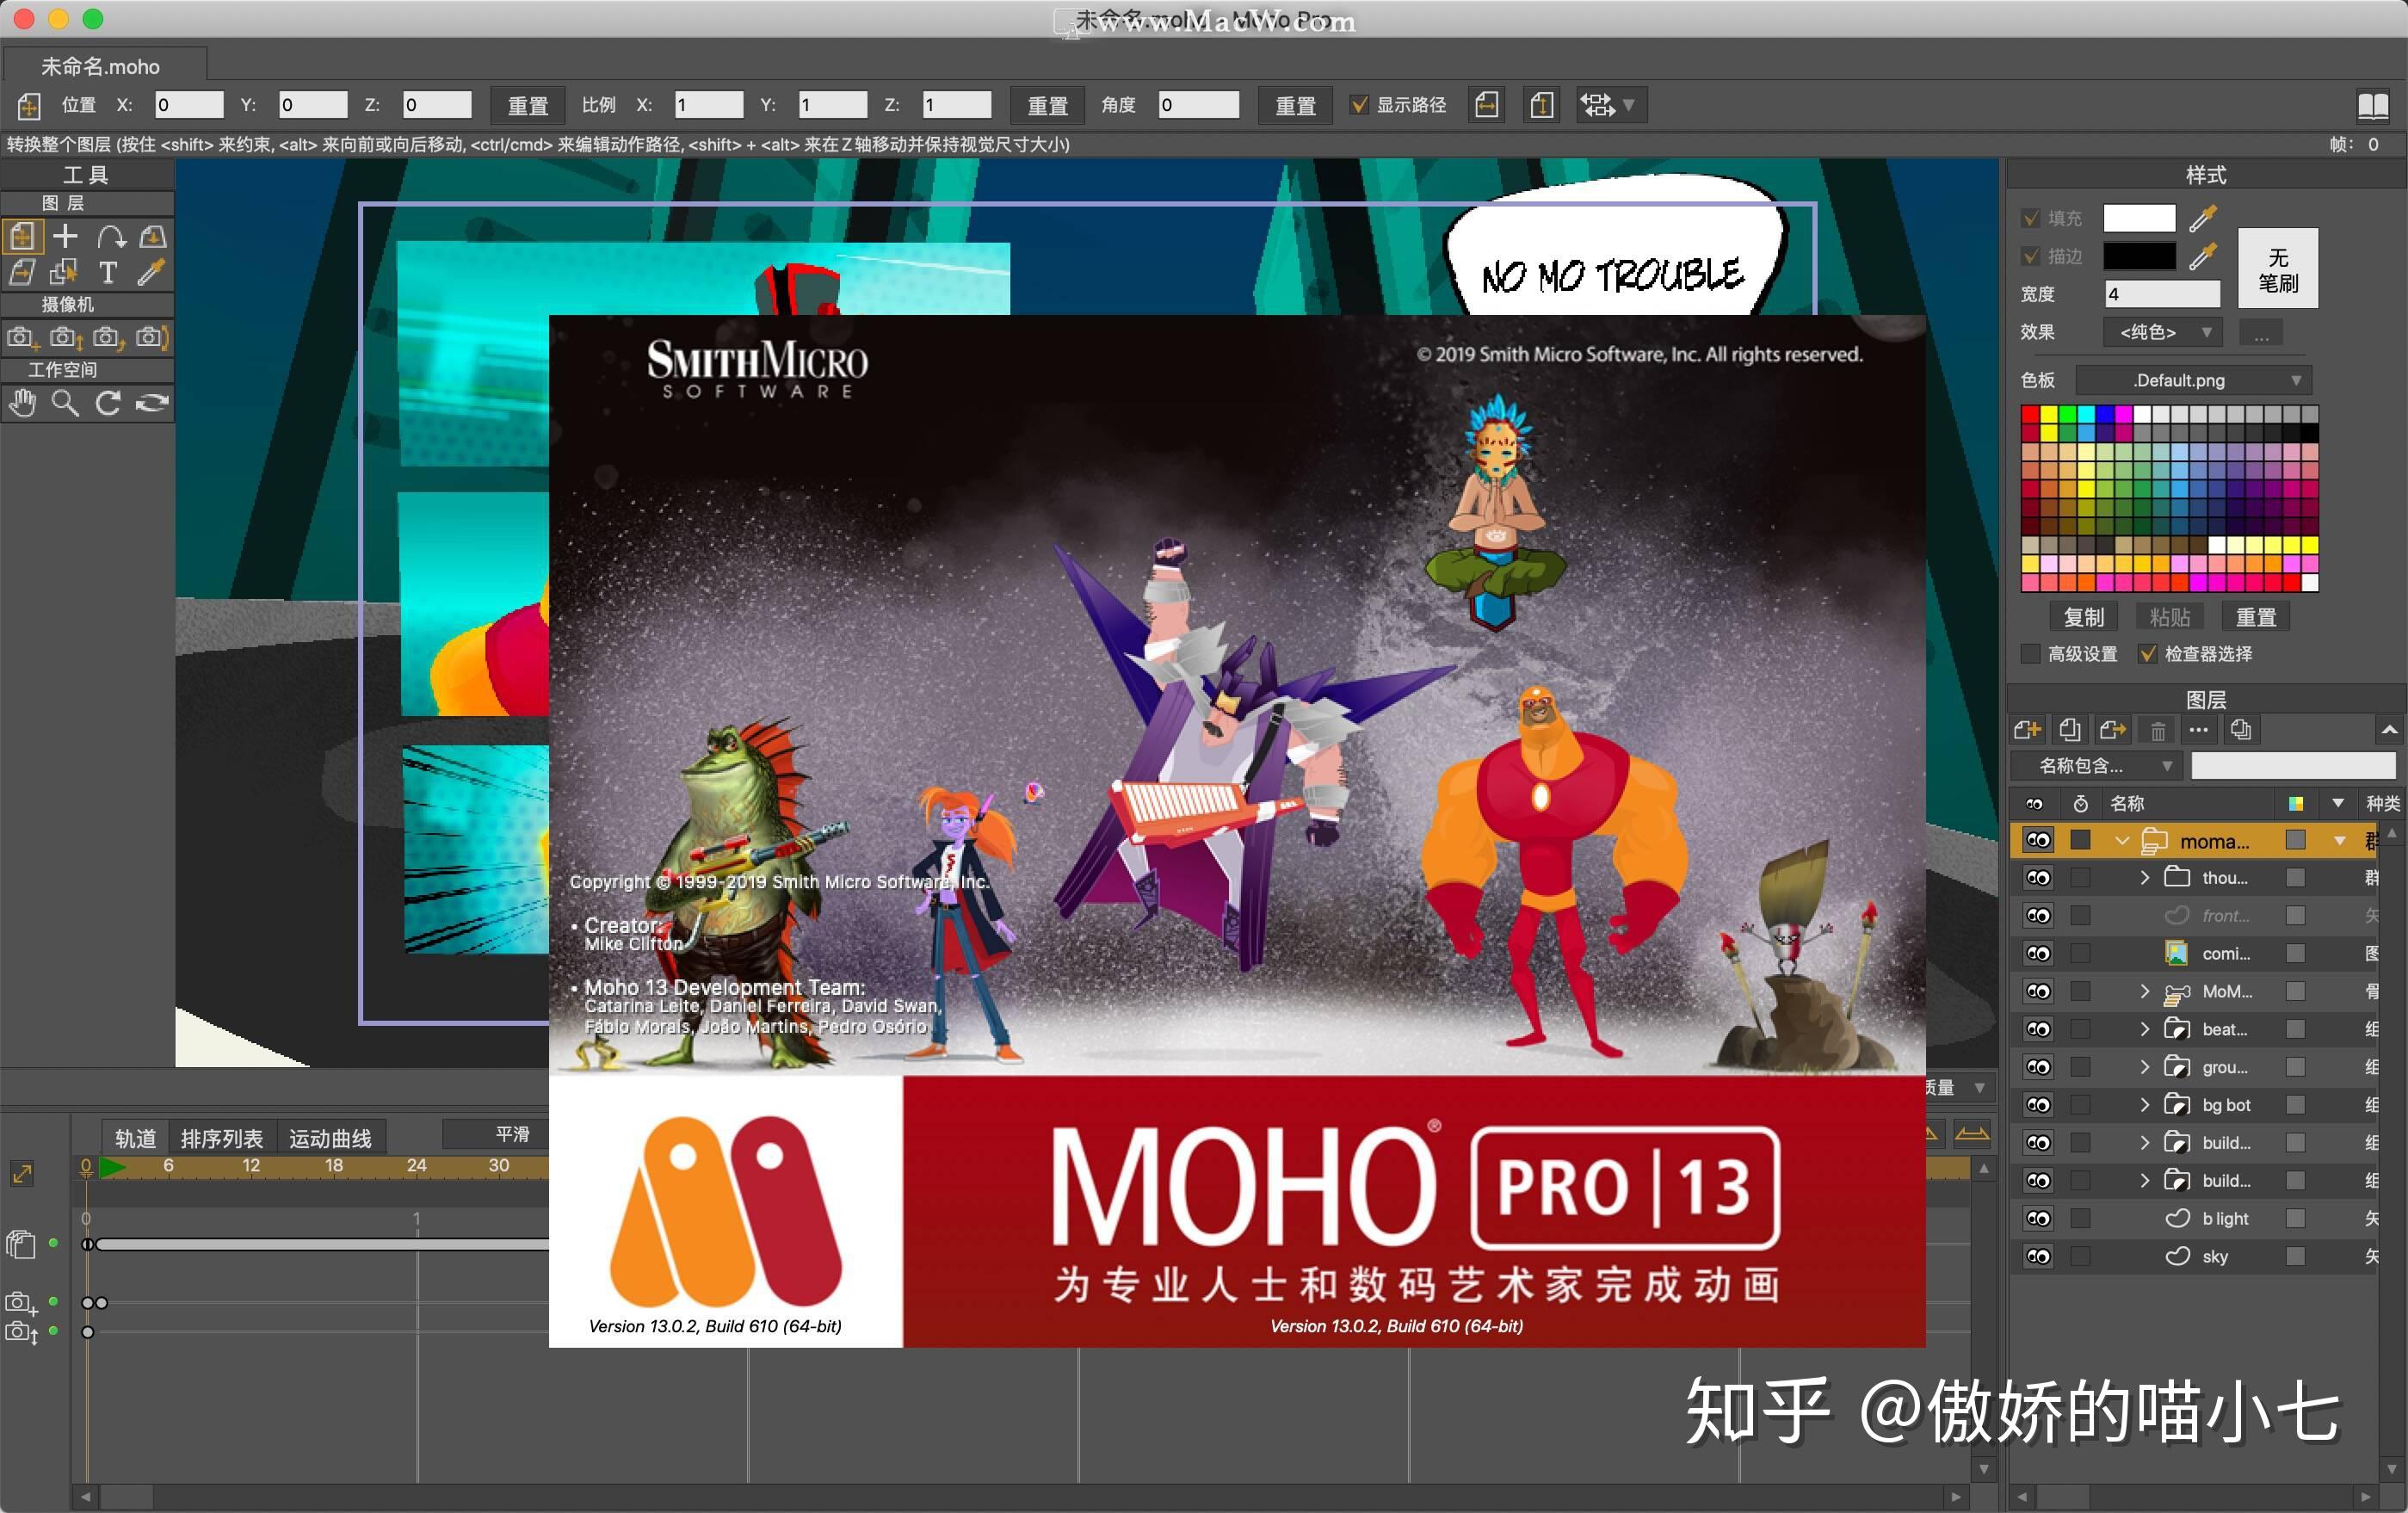Click the Flip Layer Horizontally icon

pyautogui.click(x=1487, y=105)
